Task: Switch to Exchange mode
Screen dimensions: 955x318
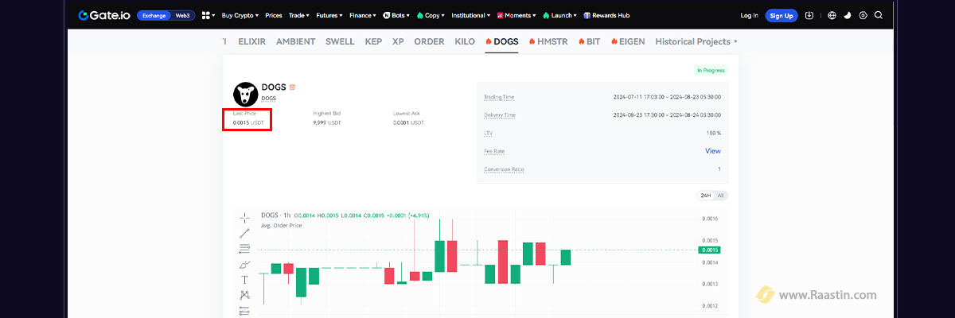Action: coord(154,15)
